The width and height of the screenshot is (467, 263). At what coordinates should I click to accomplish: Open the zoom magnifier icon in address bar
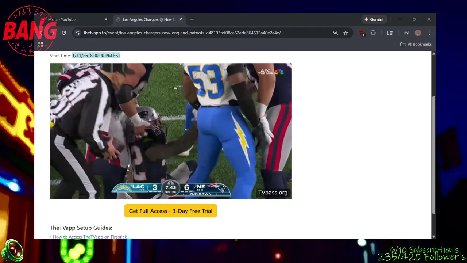click(335, 33)
